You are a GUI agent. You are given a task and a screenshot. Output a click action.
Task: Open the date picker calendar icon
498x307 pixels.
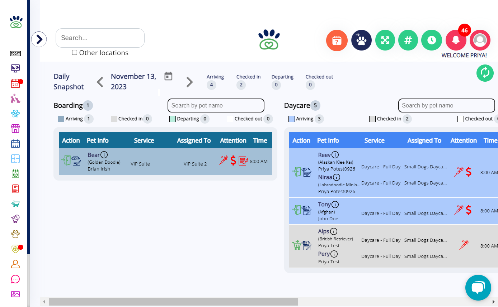point(169,76)
